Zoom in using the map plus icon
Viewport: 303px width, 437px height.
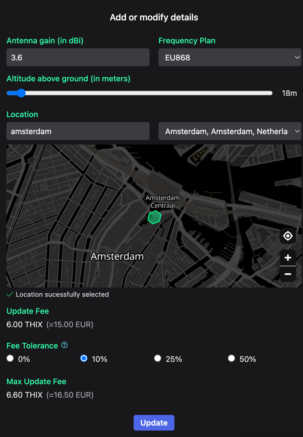(x=288, y=257)
